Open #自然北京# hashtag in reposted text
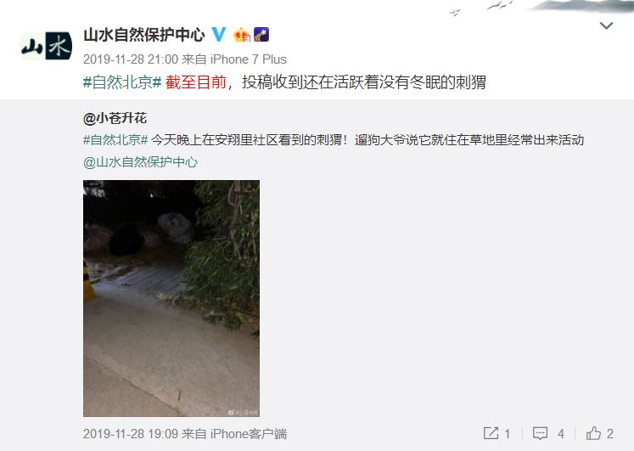This screenshot has height=451, width=634. point(115,140)
